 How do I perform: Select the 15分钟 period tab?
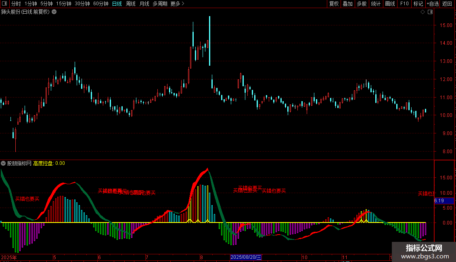click(64, 4)
